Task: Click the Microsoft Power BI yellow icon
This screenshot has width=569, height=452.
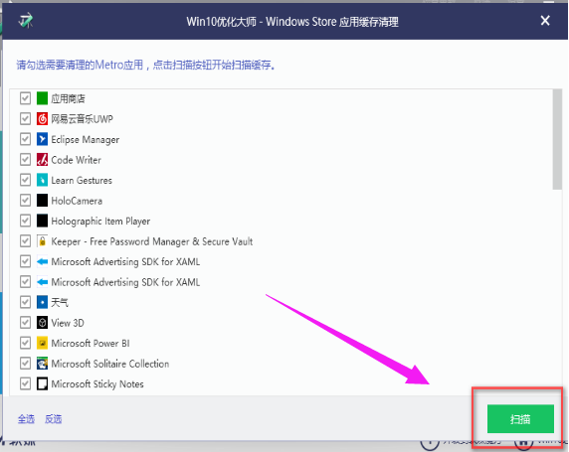Action: (42, 343)
